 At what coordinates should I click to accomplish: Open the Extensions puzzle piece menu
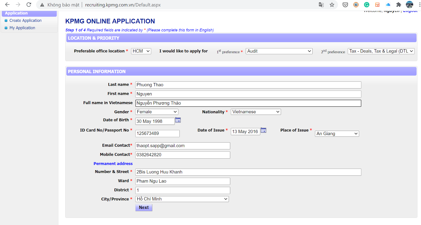pos(399,5)
